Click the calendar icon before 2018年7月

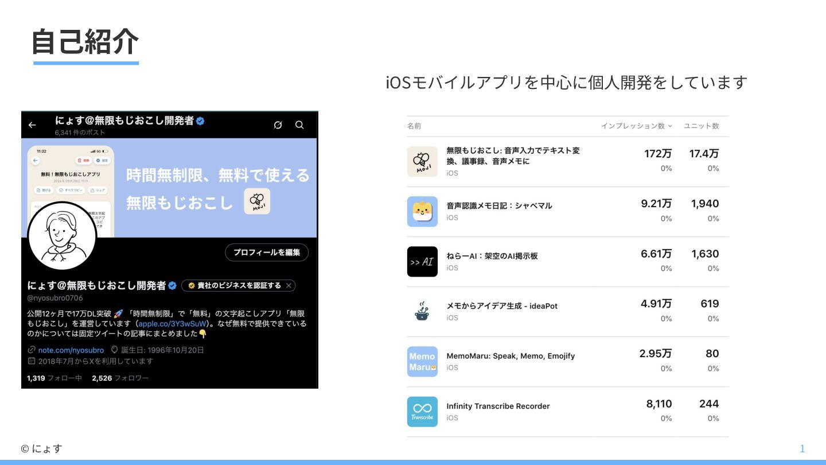pyautogui.click(x=32, y=361)
